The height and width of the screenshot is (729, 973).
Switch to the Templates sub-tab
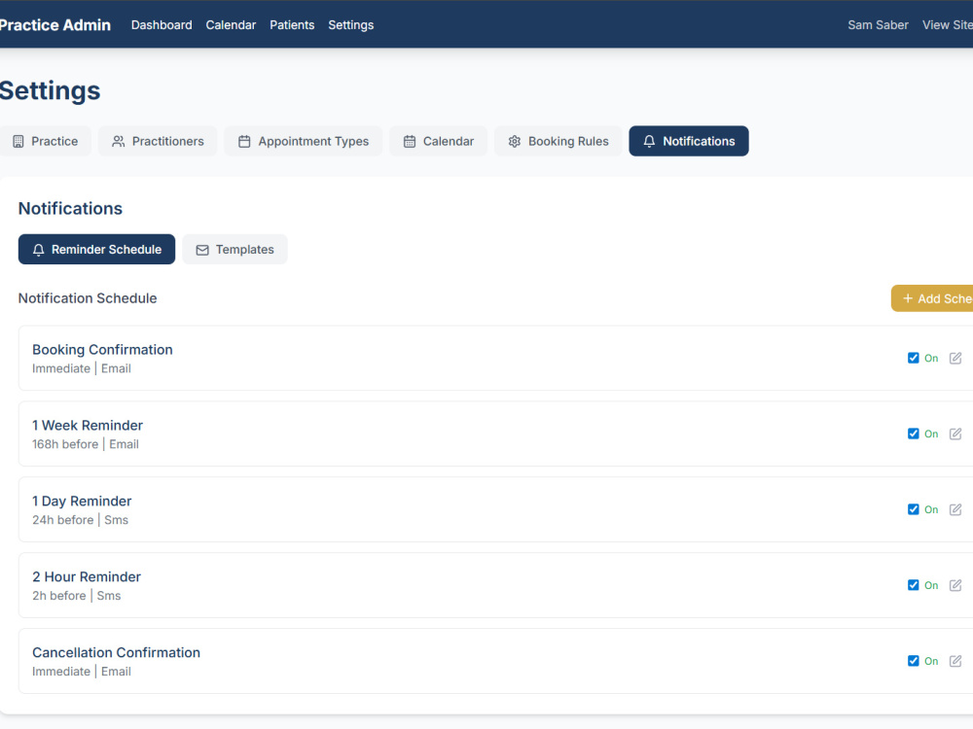234,249
